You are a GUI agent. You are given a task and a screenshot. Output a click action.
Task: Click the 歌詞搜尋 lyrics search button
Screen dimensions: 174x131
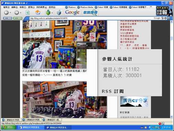(x=90, y=12)
